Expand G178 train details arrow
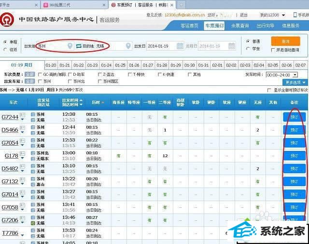 click(23, 158)
